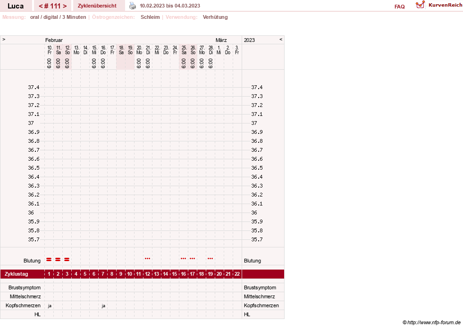Click the right 'Blutung' row label

[253, 261]
